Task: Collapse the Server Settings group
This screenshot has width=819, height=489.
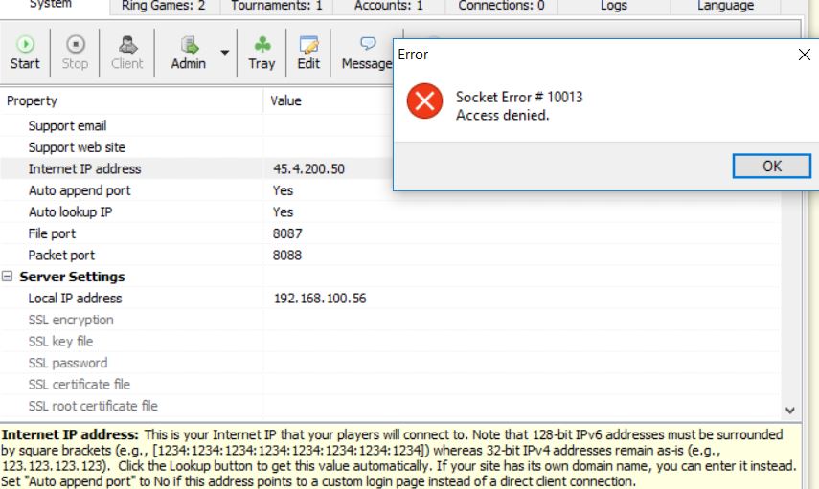Action: point(8,276)
